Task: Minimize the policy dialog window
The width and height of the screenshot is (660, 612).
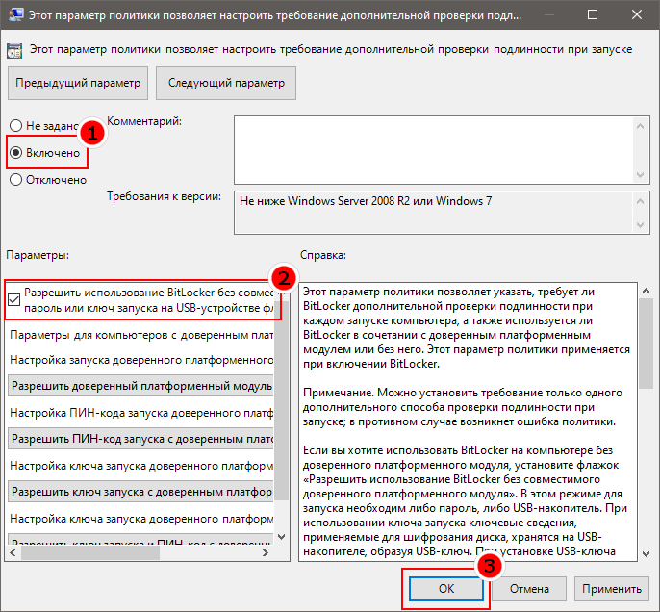Action: 548,14
